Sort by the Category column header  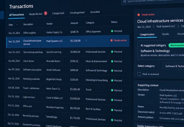point(90,23)
